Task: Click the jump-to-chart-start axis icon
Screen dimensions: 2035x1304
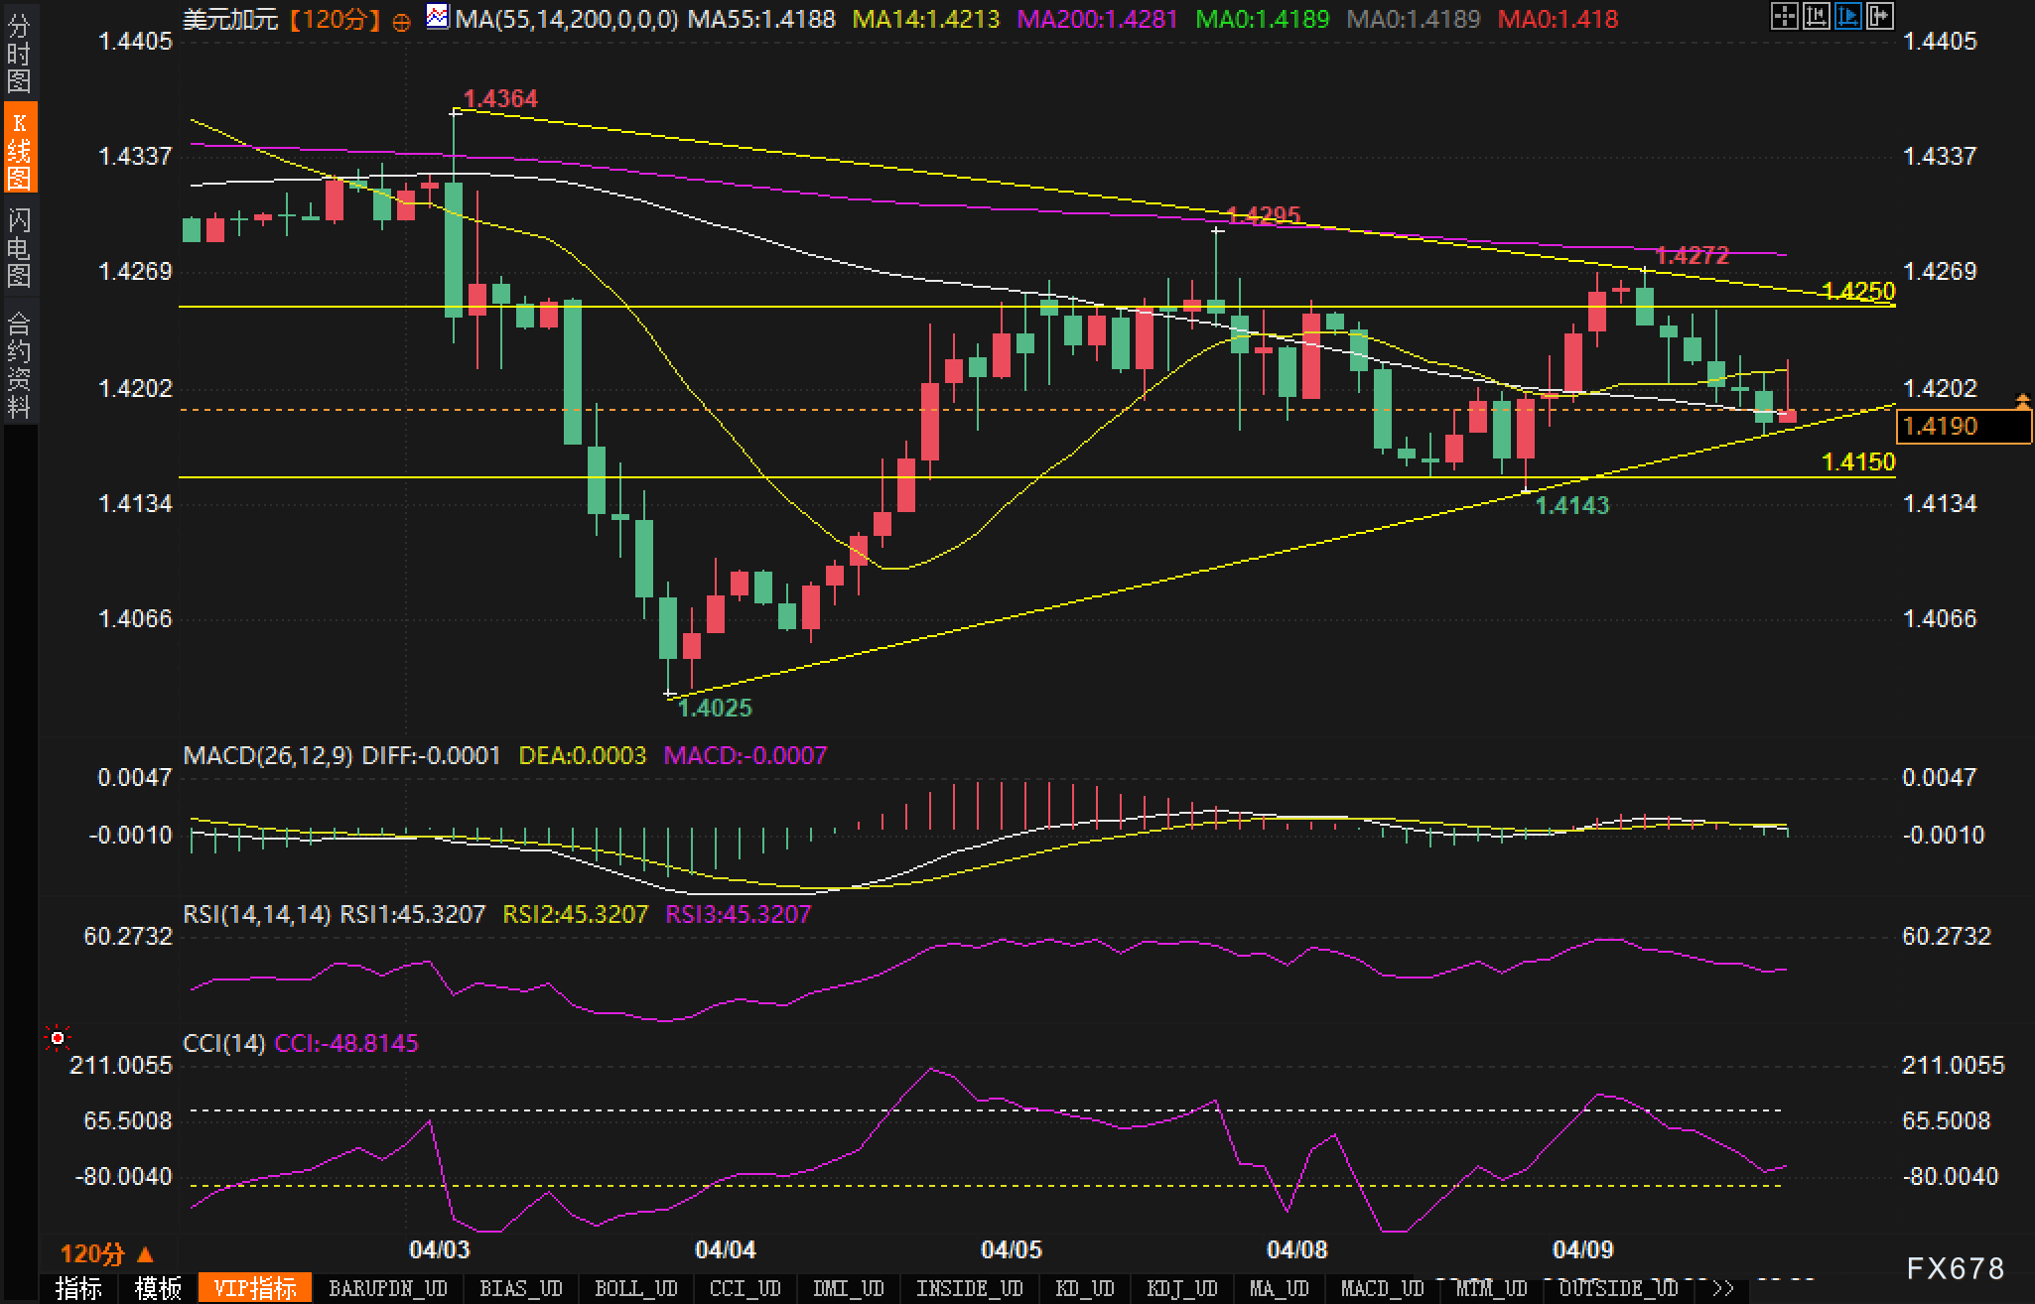Action: click(x=1816, y=16)
